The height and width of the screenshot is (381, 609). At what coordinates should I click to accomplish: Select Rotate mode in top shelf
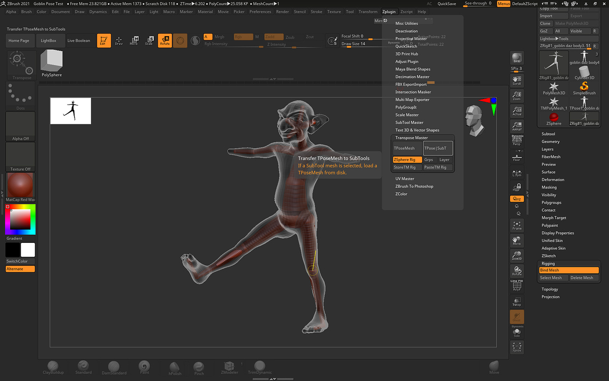pyautogui.click(x=165, y=41)
